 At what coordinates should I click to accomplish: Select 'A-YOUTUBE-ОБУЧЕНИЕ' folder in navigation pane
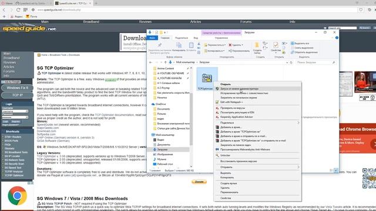point(170,73)
